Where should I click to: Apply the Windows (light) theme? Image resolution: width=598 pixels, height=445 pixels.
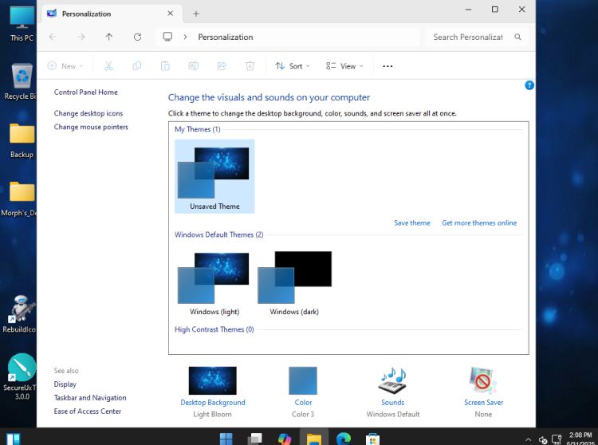pyautogui.click(x=214, y=283)
